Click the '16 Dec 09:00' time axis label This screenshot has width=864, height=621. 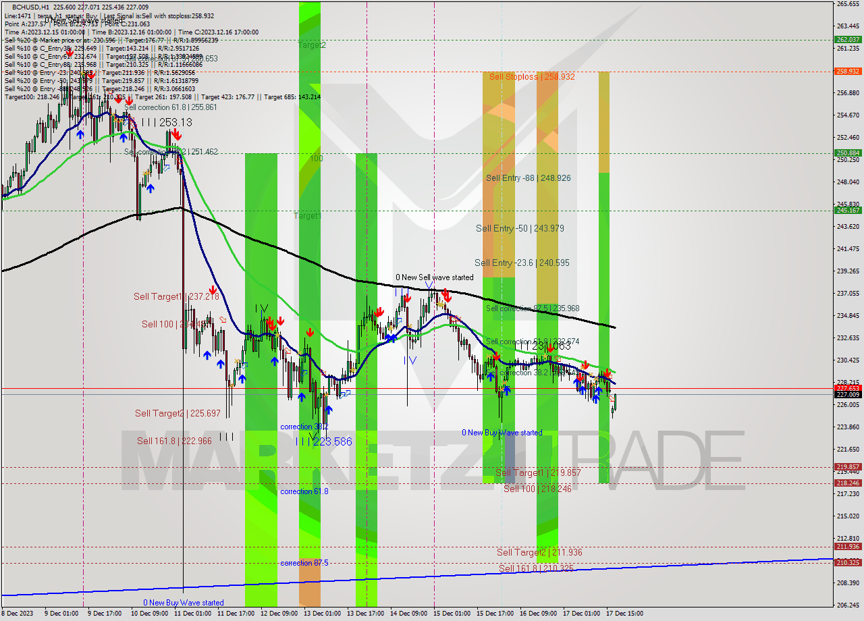click(539, 614)
